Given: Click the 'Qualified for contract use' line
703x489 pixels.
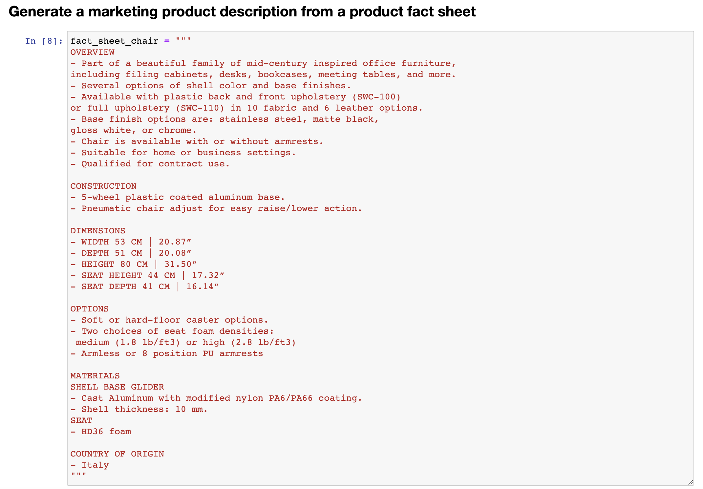Looking at the screenshot, I should pos(150,164).
